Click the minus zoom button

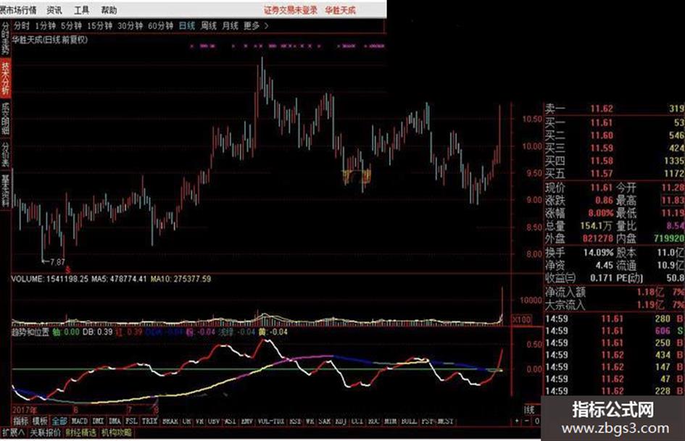click(x=526, y=421)
